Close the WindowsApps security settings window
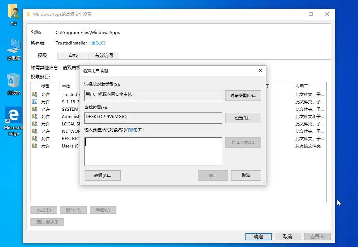The height and width of the screenshot is (247, 358). tap(327, 14)
